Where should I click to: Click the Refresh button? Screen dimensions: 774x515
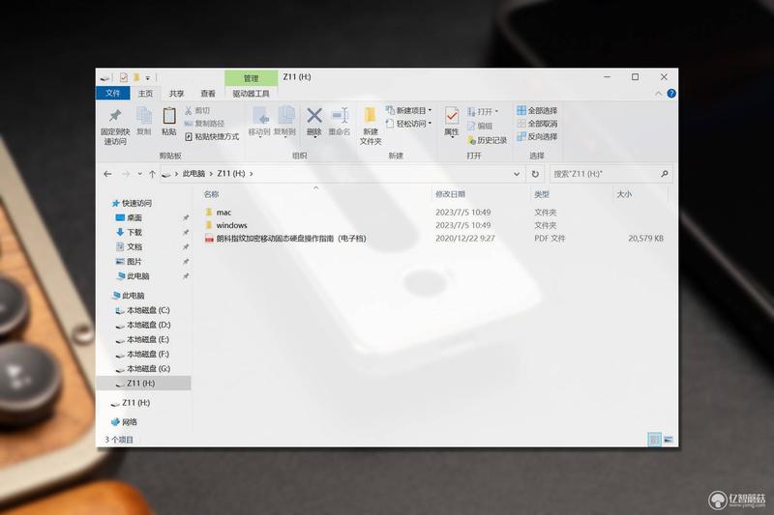(x=535, y=174)
